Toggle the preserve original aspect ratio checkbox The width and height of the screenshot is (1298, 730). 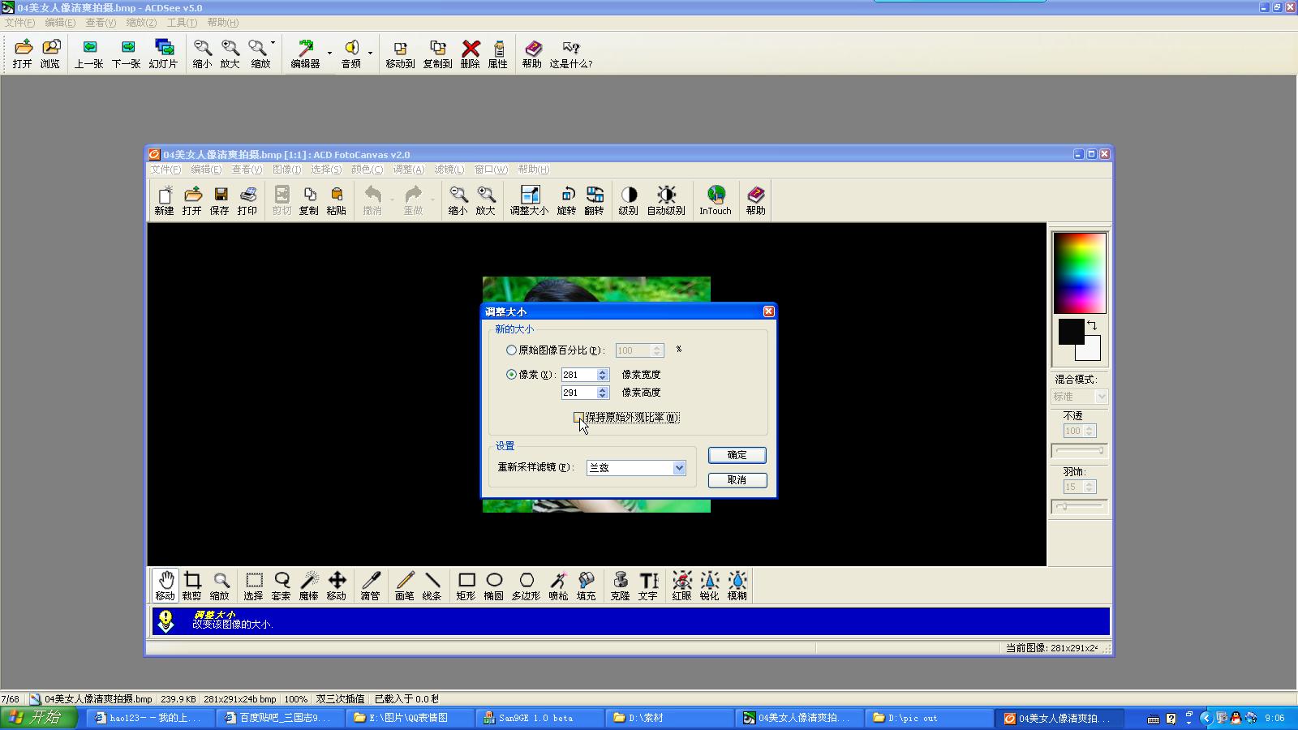click(x=578, y=418)
